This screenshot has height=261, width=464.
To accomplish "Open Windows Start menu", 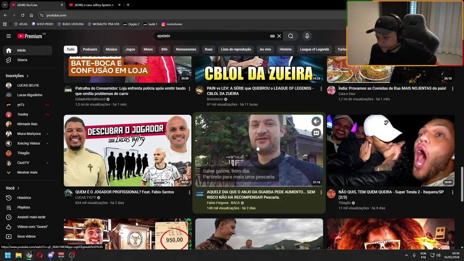I will (8, 255).
